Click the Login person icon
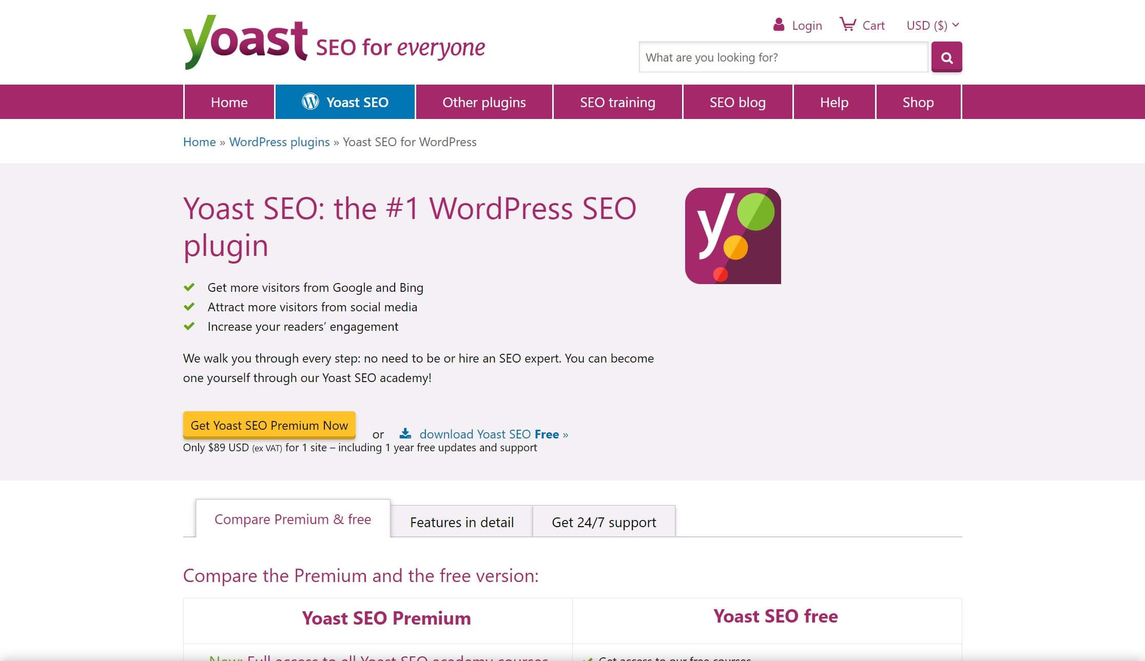This screenshot has width=1145, height=661. tap(779, 24)
